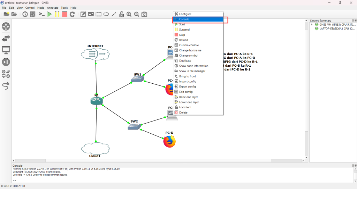Open the Annotate menu
This screenshot has width=357, height=200.
coord(53,8)
